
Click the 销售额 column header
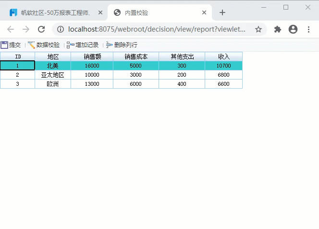(x=92, y=57)
